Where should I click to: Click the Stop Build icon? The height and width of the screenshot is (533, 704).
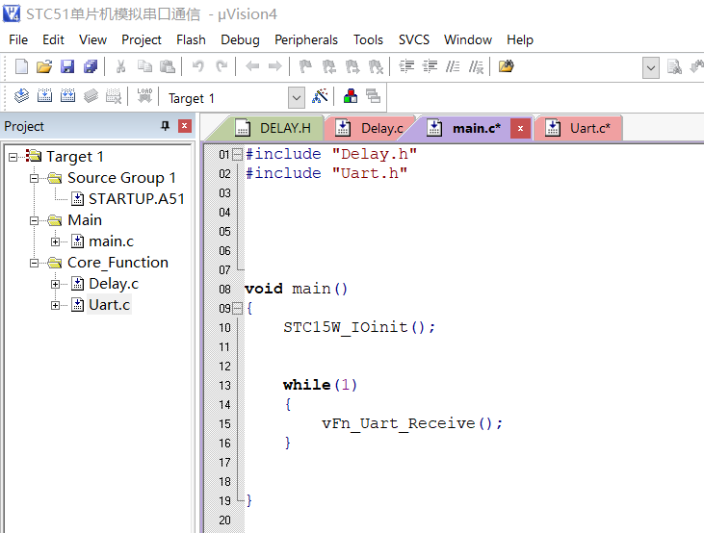(114, 95)
